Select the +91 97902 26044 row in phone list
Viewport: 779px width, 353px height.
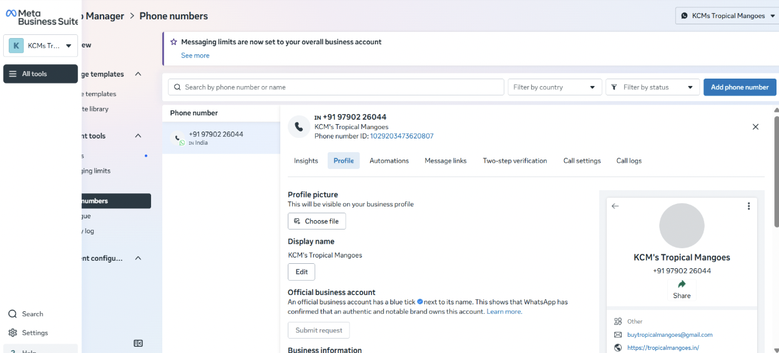pos(221,138)
